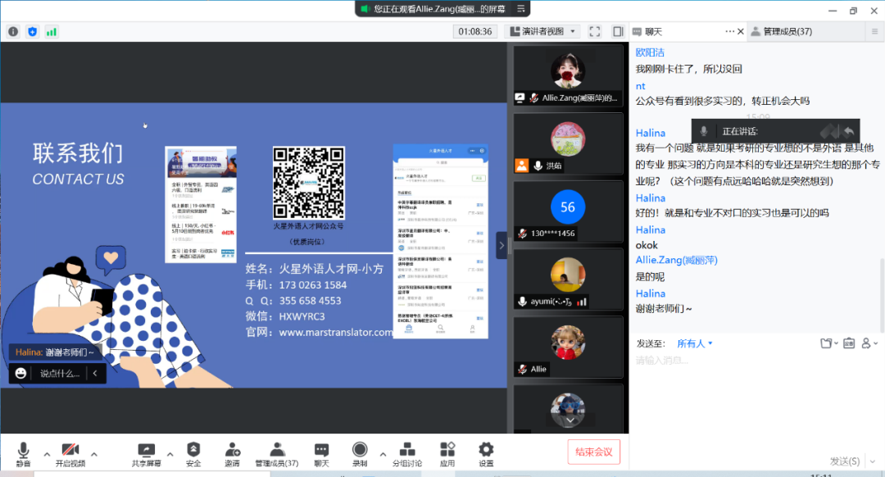The height and width of the screenshot is (477, 885).
Task: Open 分组讨论 breakout rooms
Action: click(x=407, y=450)
